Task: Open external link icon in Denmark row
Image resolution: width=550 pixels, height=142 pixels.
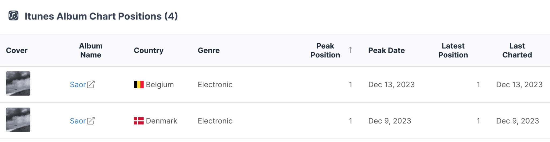Action: [x=91, y=121]
